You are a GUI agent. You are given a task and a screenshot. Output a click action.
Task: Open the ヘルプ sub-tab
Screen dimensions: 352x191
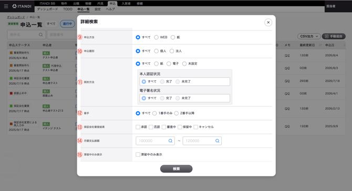pyautogui.click(x=110, y=9)
